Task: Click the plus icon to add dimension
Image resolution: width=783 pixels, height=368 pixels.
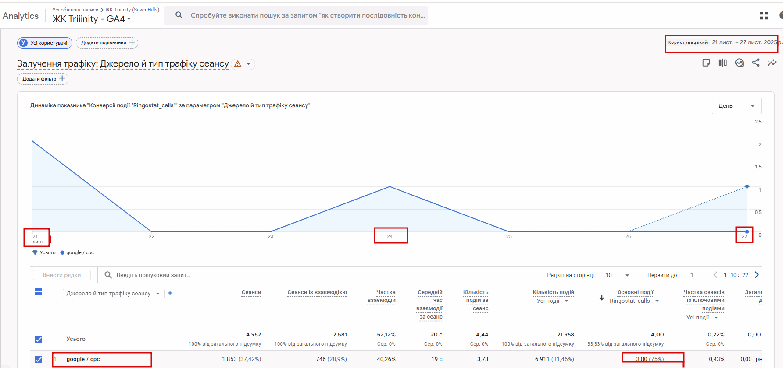Action: (170, 293)
